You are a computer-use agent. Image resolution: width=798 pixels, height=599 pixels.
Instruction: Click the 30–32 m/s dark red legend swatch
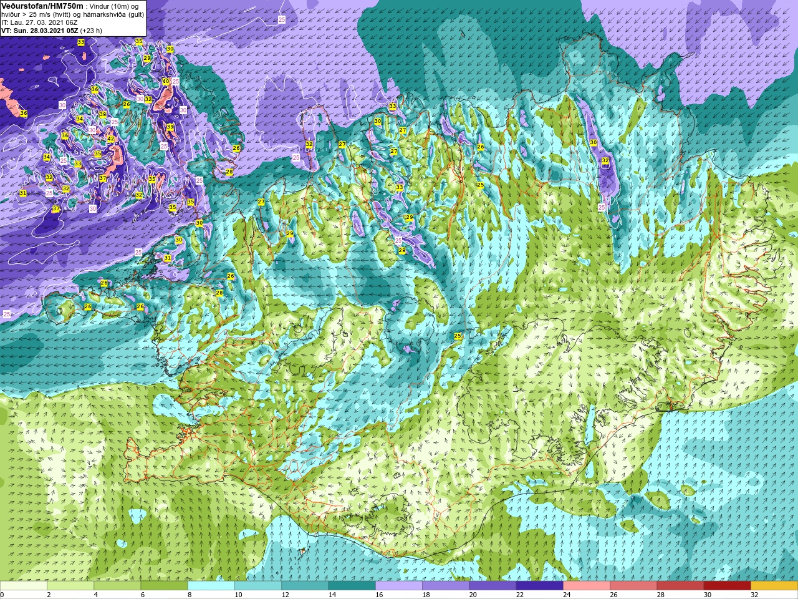coord(727,585)
